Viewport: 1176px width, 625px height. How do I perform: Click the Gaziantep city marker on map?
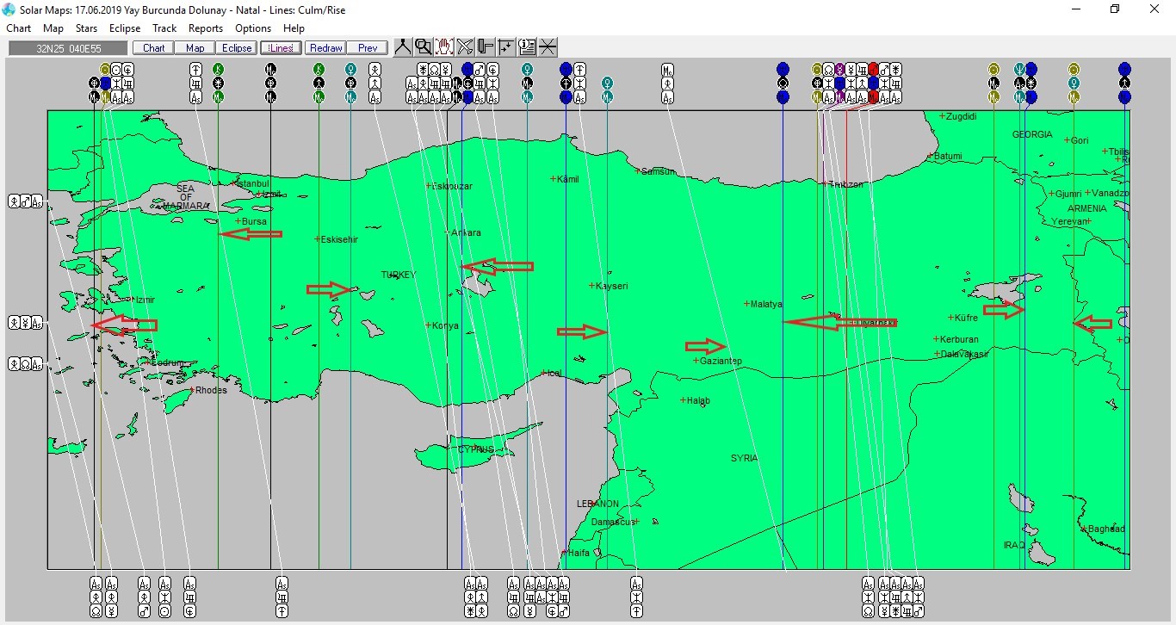696,361
